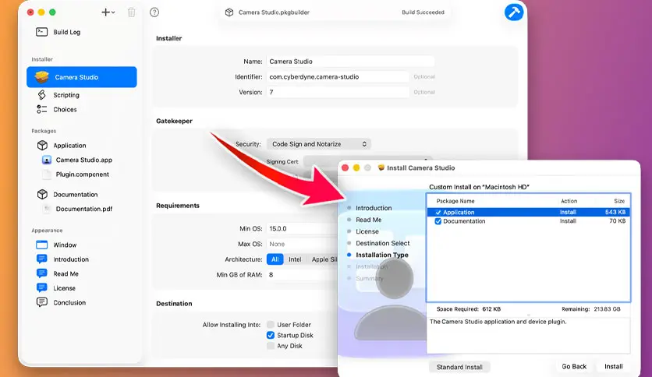Toggle Startup Disk checkbox
This screenshot has width=652, height=377.
pos(271,335)
